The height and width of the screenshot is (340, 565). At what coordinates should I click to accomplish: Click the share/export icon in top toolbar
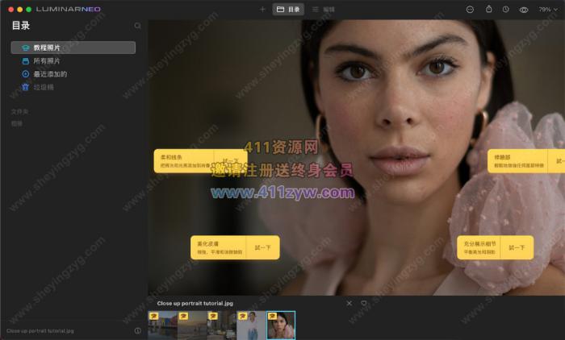[488, 10]
